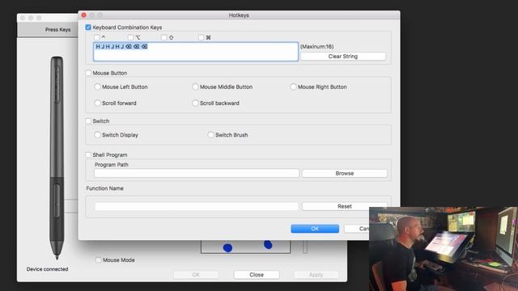
Task: Tick the Control (^) modifier checkbox
Action: coord(97,38)
